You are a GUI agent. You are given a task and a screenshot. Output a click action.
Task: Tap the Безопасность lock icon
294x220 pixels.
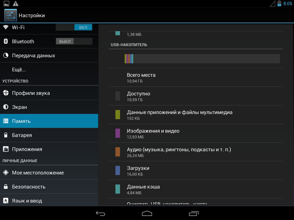pos(5,187)
